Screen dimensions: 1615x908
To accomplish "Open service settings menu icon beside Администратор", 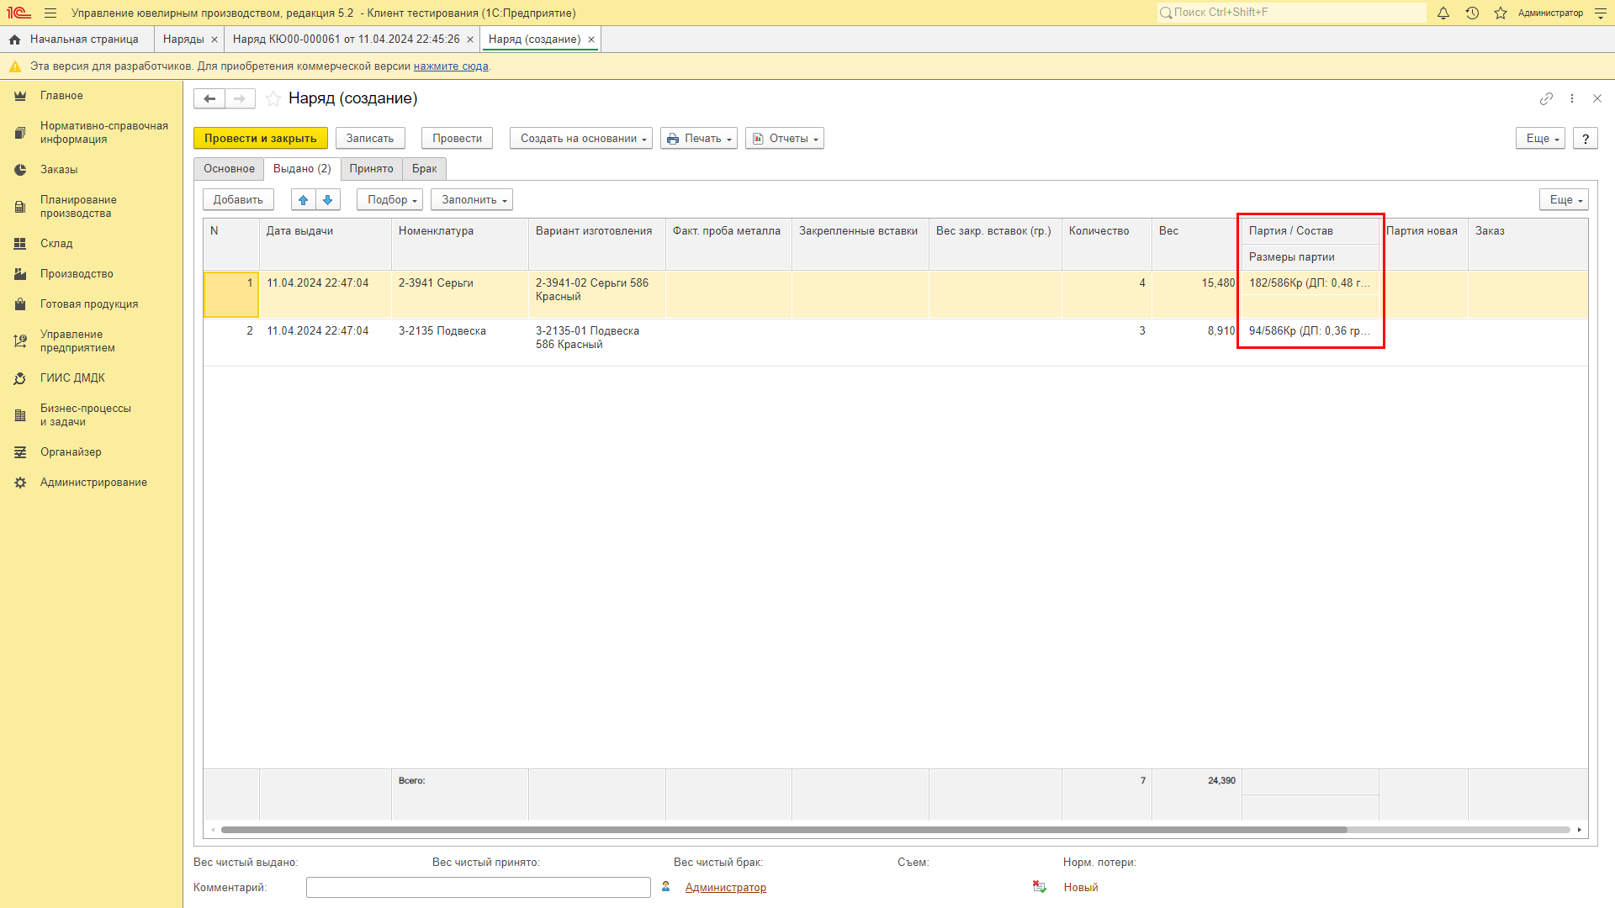I will (x=1601, y=13).
